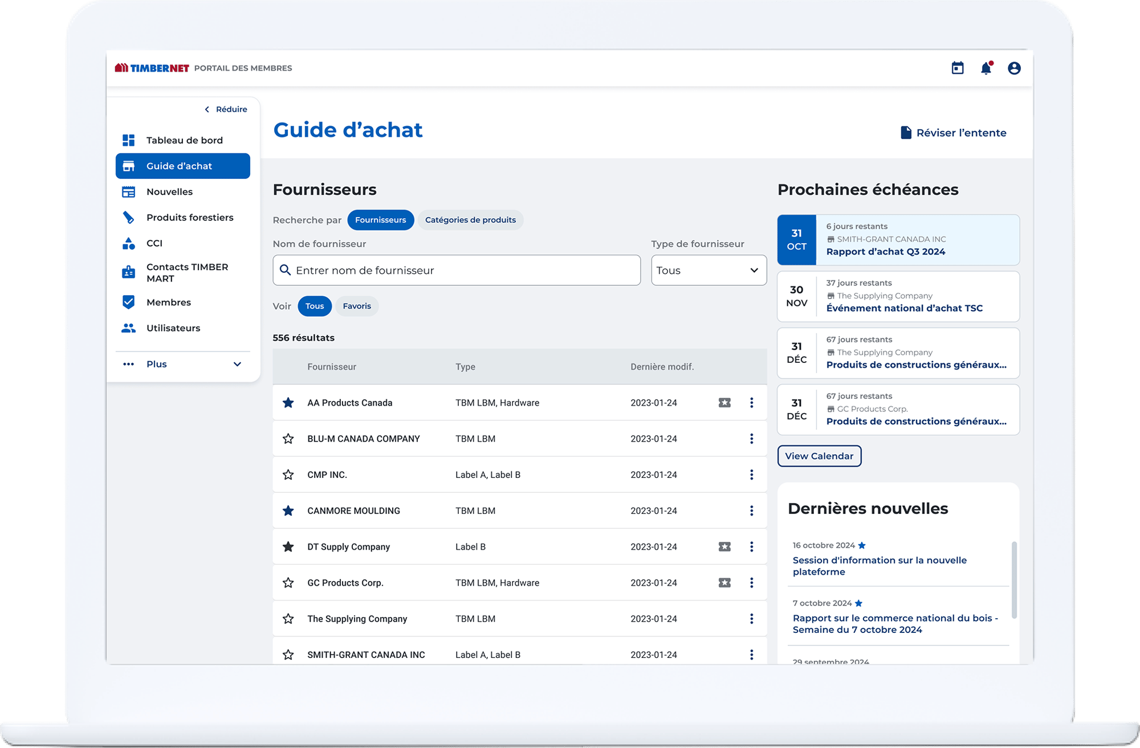Open Événement national d'achat TSC deadline
This screenshot has height=748, width=1140.
[898, 296]
